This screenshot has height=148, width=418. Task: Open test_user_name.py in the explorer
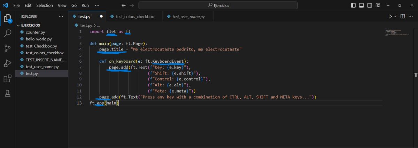[42, 67]
